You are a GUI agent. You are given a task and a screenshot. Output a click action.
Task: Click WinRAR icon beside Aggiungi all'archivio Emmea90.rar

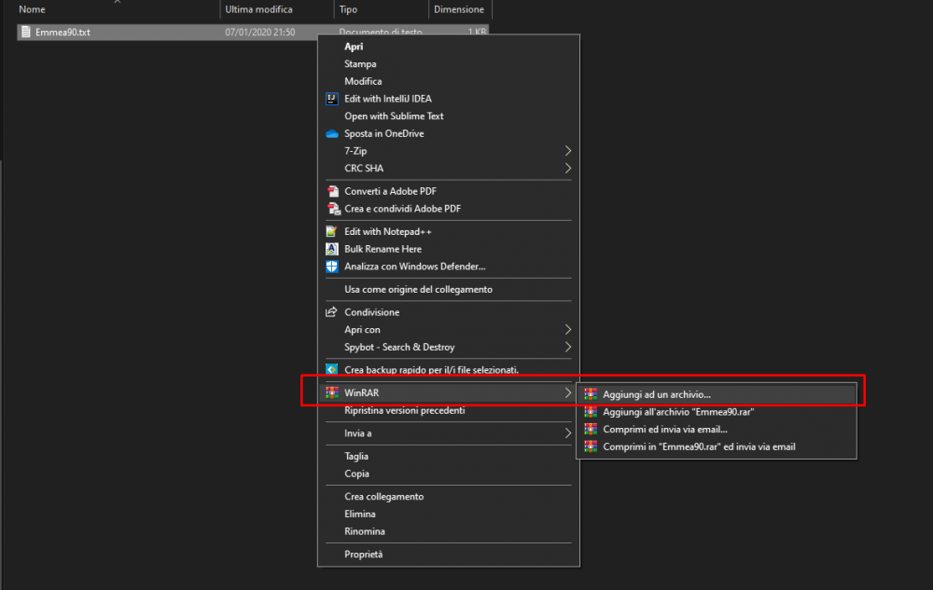[x=591, y=412]
